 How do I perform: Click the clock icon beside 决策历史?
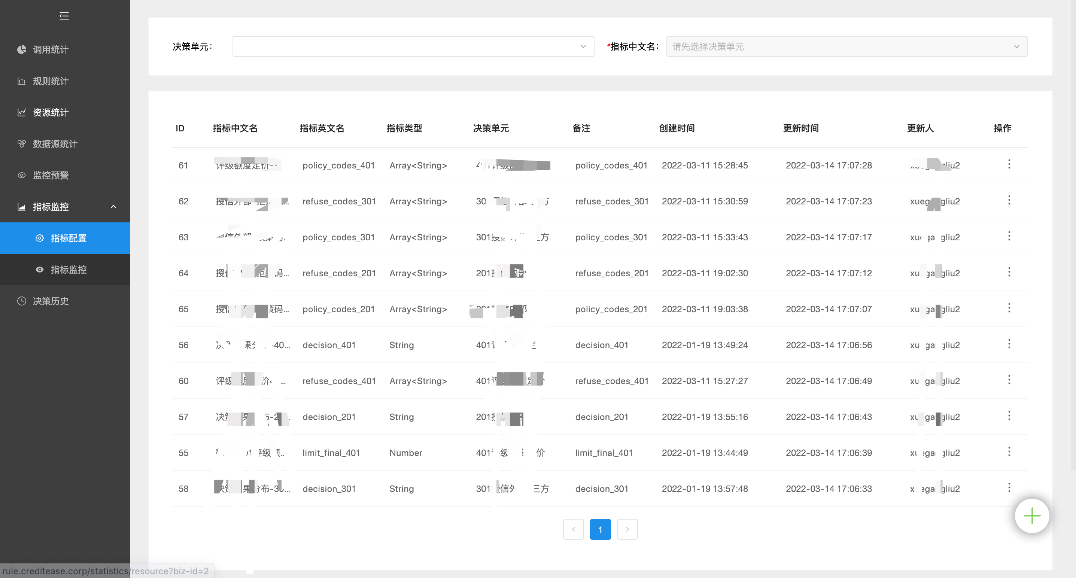click(22, 301)
